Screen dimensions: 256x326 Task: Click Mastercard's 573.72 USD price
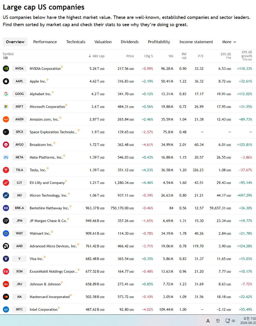[126, 297]
